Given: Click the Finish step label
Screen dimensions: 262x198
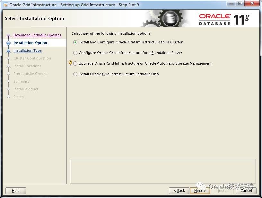Looking at the screenshot, I should click(19, 97).
